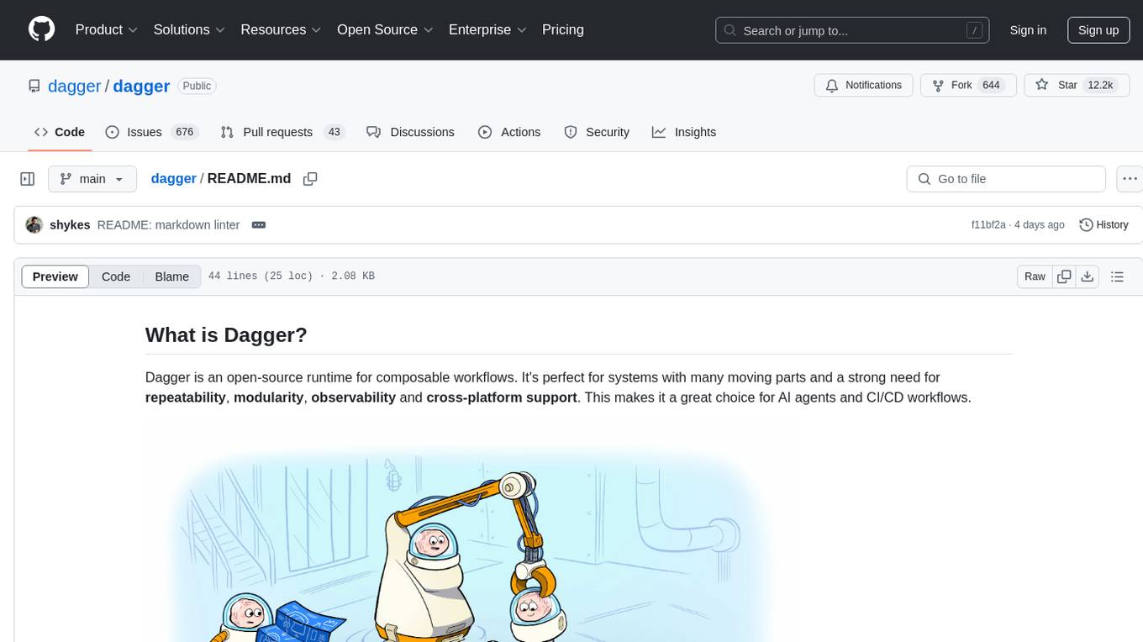The width and height of the screenshot is (1143, 642).
Task: Open the 'README: markdown linter' commit message
Action: click(168, 225)
